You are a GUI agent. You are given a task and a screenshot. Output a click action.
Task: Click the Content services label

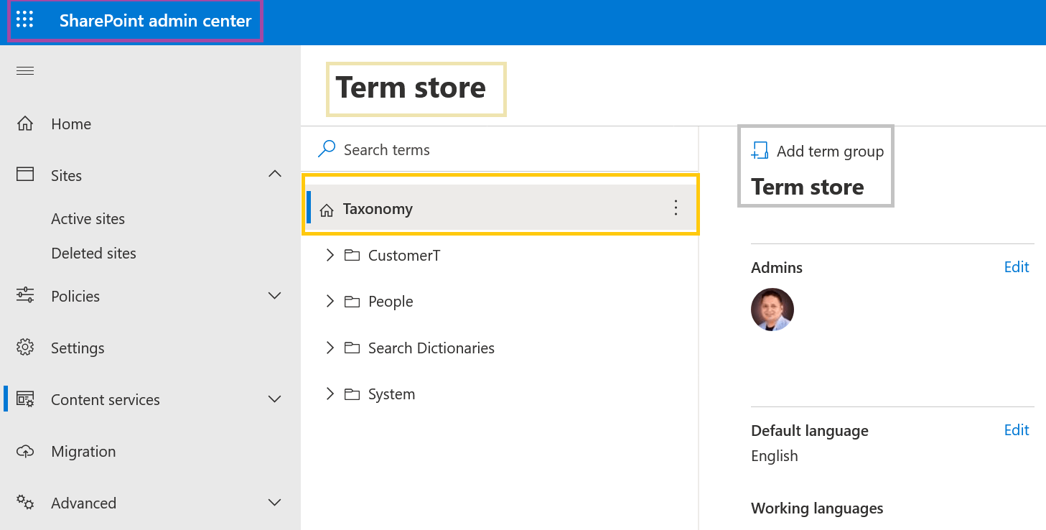[x=106, y=399]
